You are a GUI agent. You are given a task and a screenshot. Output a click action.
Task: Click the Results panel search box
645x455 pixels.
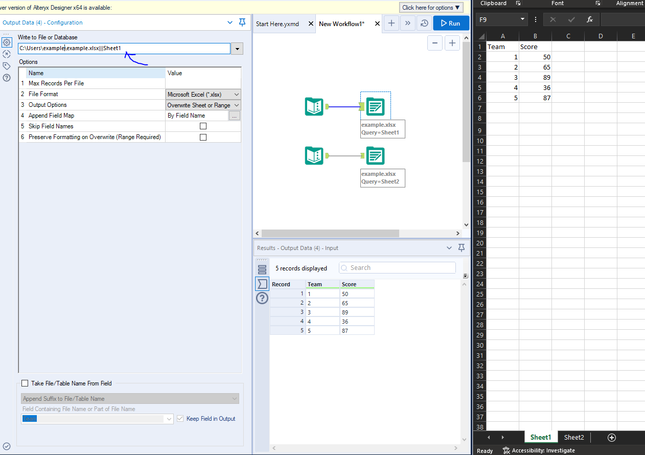tap(397, 267)
